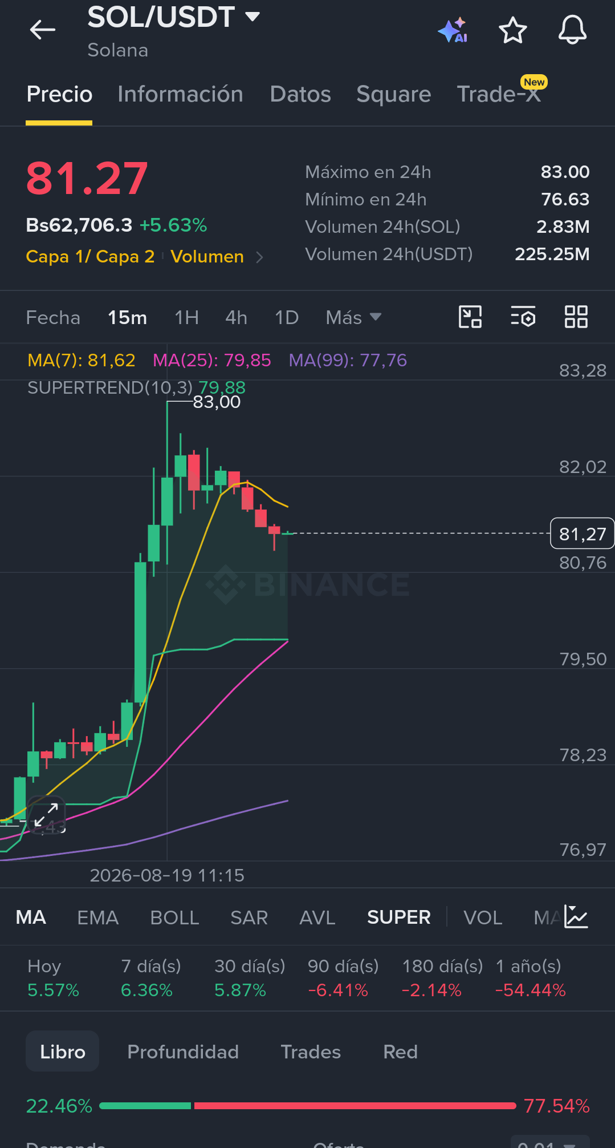Image resolution: width=615 pixels, height=1148 pixels.
Task: Tap the 180 día(s) -2.14% performance
Action: (442, 978)
